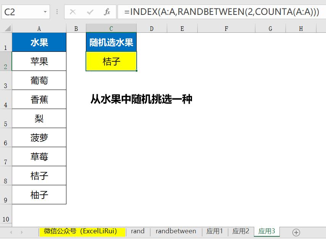
Task: Switch to the rand sheet tab
Action: coord(137,231)
